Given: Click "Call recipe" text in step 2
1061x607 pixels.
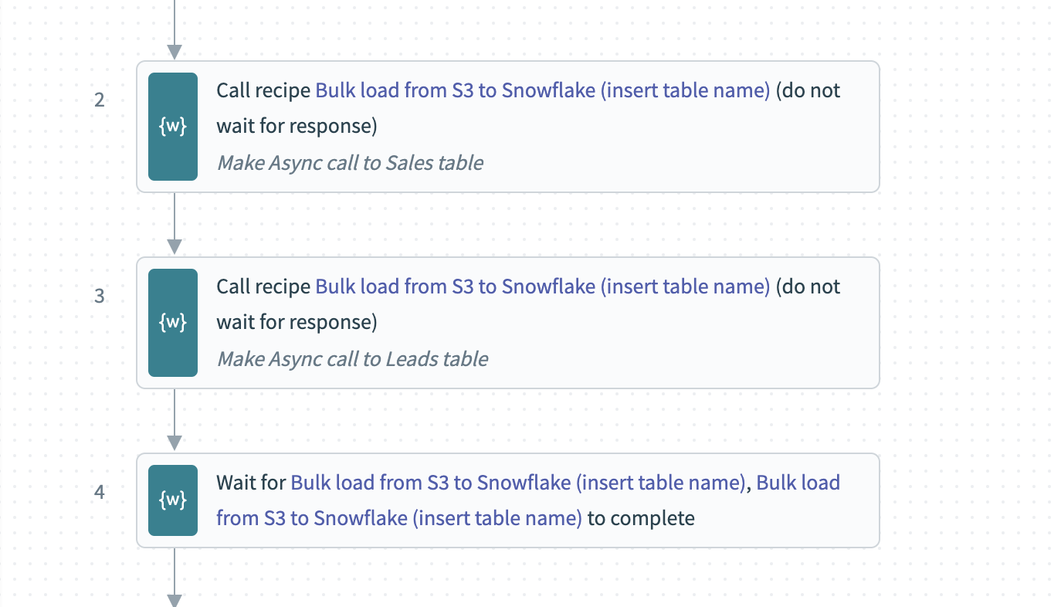Looking at the screenshot, I should 263,90.
